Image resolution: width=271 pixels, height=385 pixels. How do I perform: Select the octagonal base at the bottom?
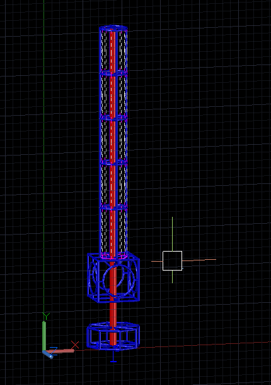113,336
